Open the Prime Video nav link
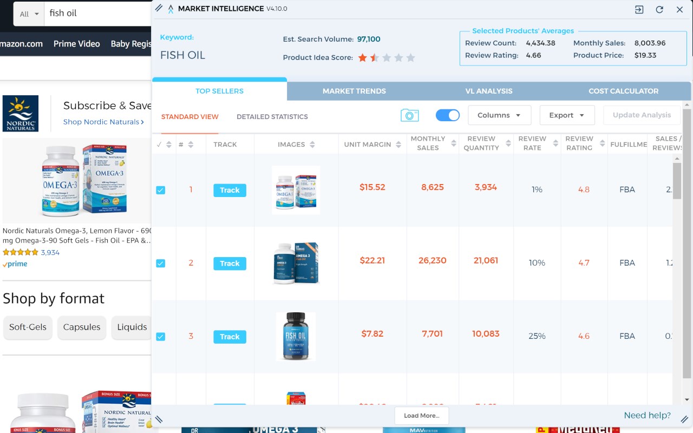The height and width of the screenshot is (433, 693). [x=76, y=44]
